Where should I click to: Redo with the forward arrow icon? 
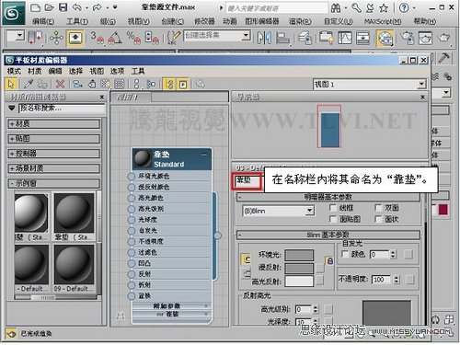(97, 7)
